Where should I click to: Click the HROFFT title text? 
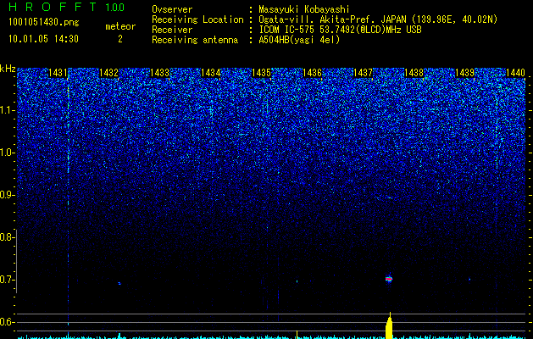pos(53,7)
